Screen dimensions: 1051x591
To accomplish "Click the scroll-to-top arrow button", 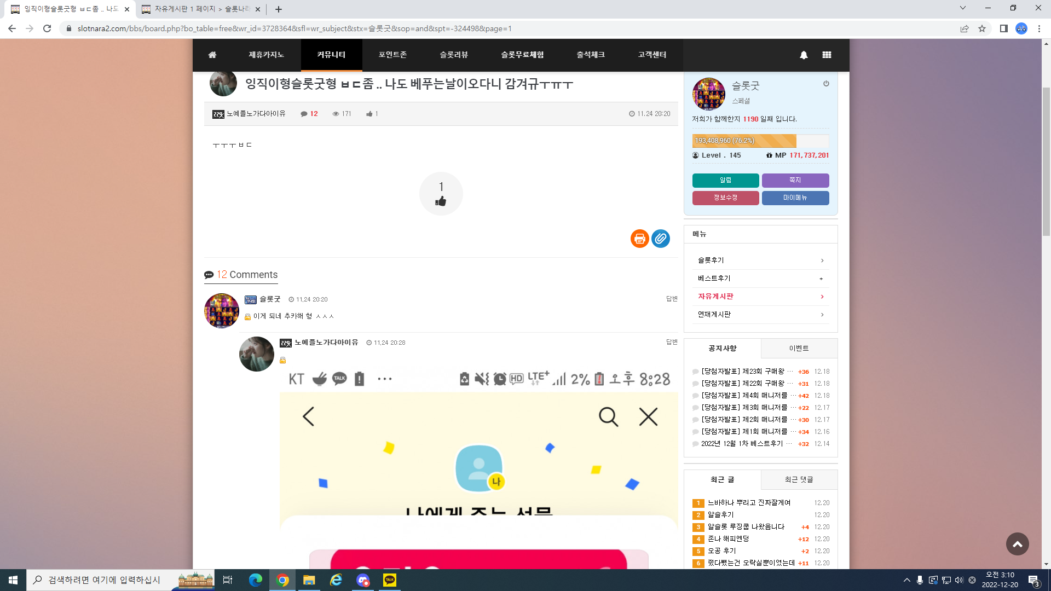I will [1018, 544].
